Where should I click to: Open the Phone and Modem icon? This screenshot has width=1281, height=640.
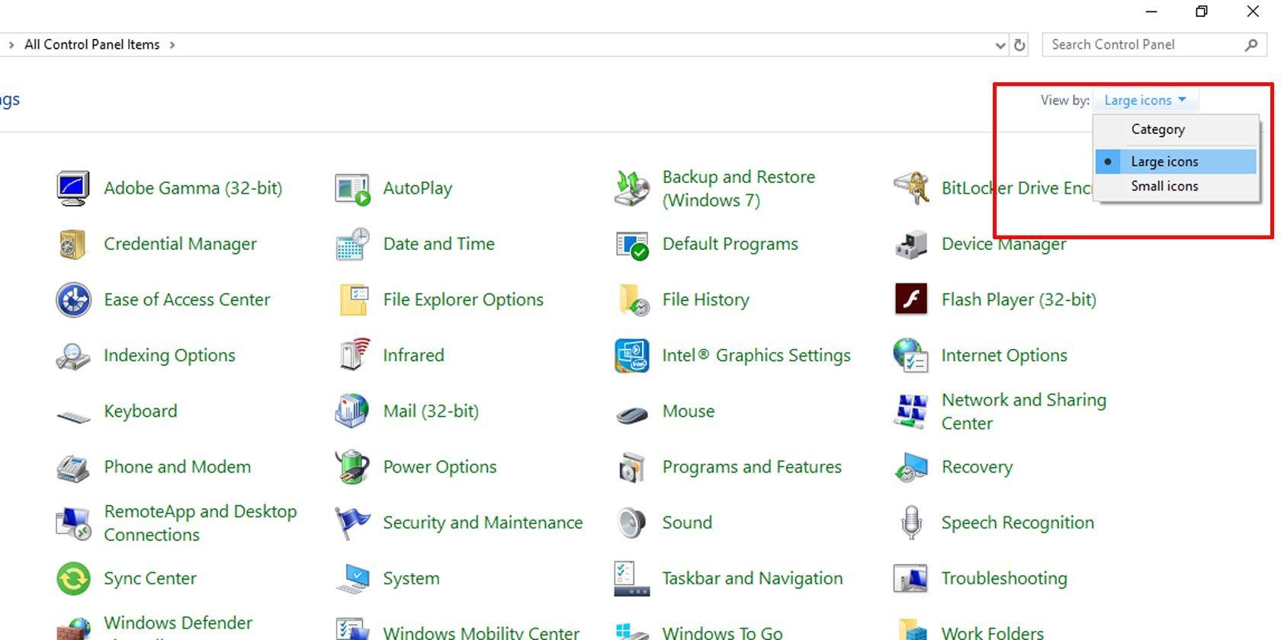tap(73, 467)
